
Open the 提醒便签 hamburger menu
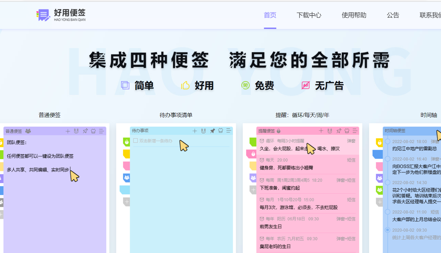click(355, 131)
